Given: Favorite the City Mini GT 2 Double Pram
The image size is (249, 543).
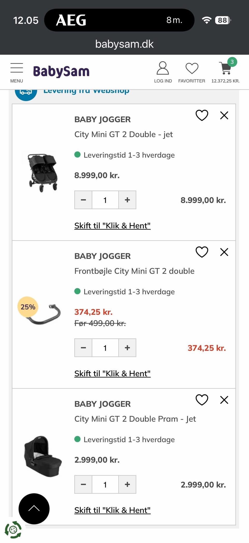Looking at the screenshot, I should [x=202, y=400].
